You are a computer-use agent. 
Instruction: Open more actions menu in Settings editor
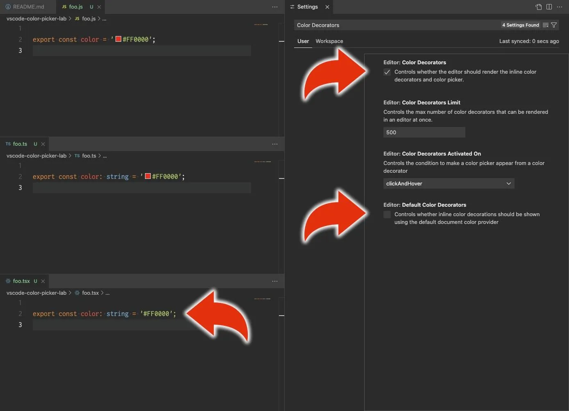(560, 7)
